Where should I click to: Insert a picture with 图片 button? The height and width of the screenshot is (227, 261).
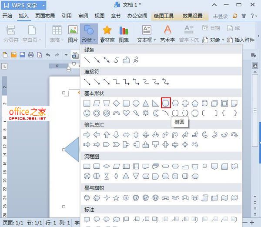click(x=73, y=34)
